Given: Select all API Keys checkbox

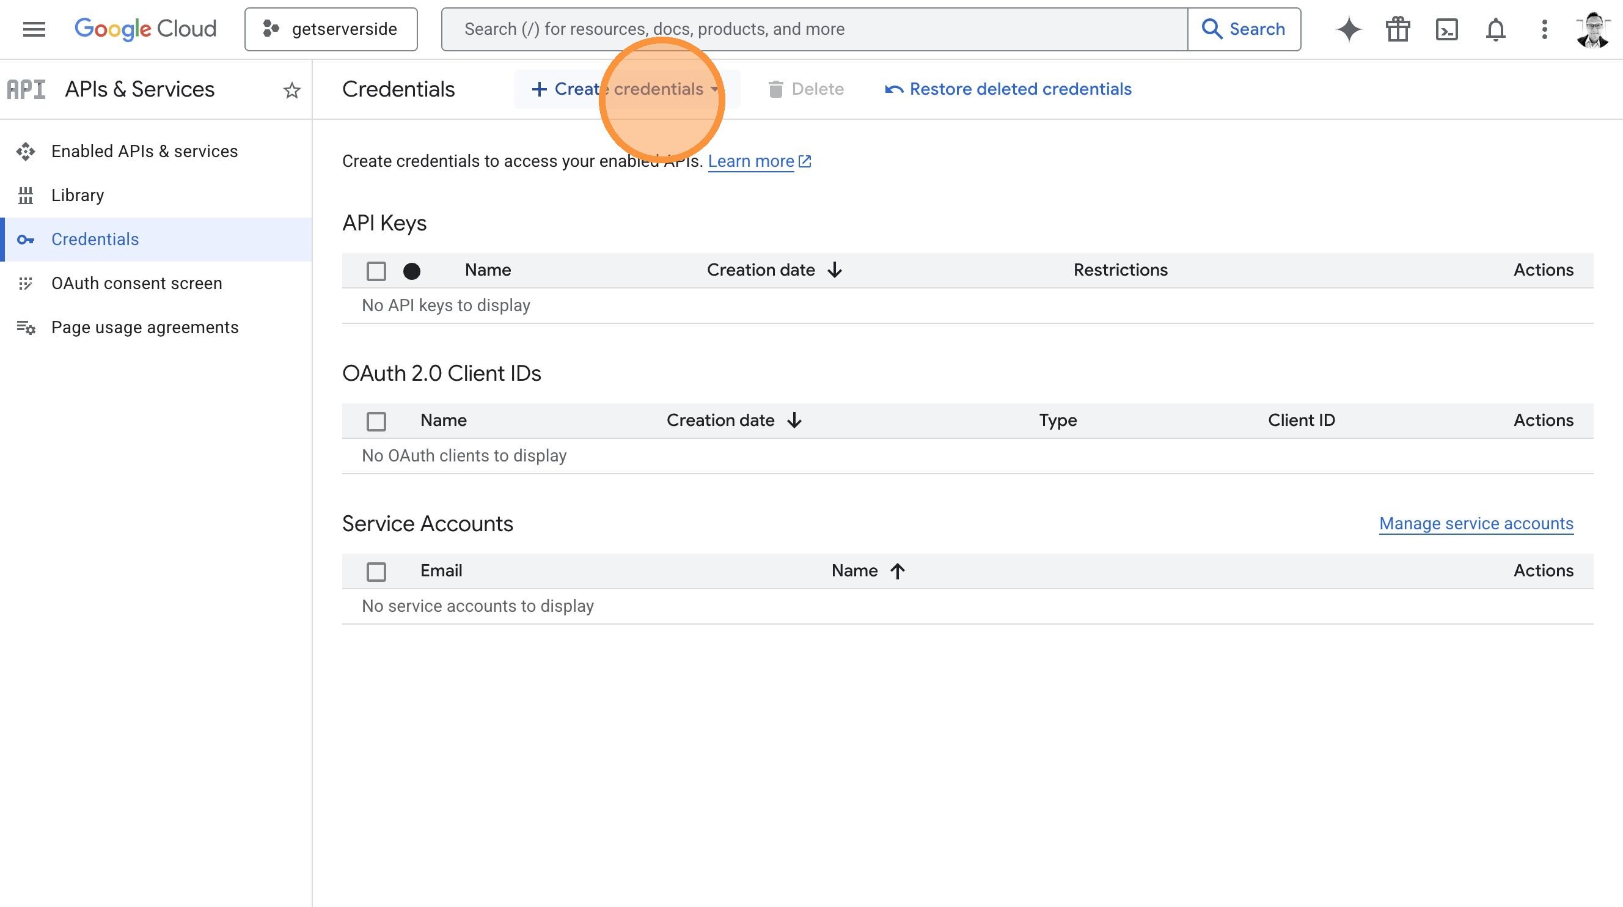Looking at the screenshot, I should pyautogui.click(x=376, y=271).
